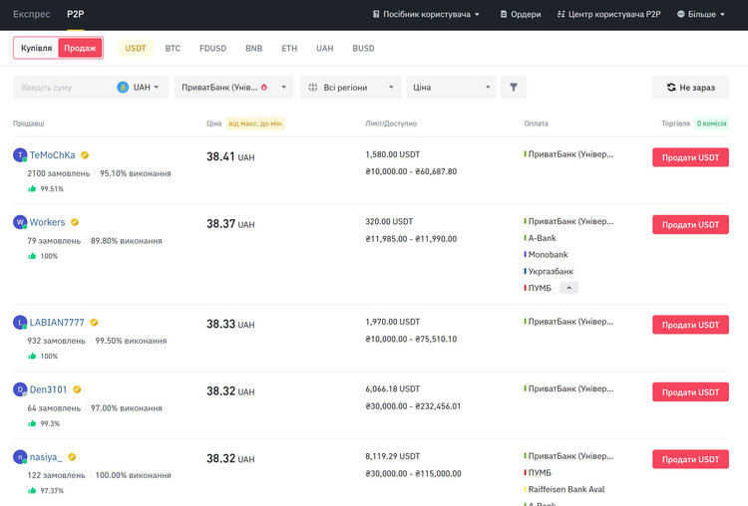
Task: Click the Більше circle icon
Action: point(681,14)
